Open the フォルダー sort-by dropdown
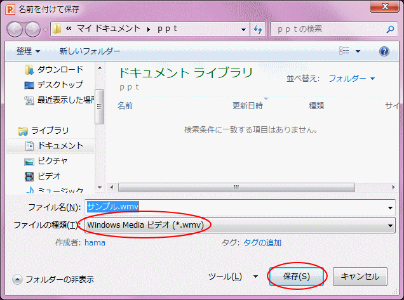Screen dimensions: 404x300 tap(352, 78)
